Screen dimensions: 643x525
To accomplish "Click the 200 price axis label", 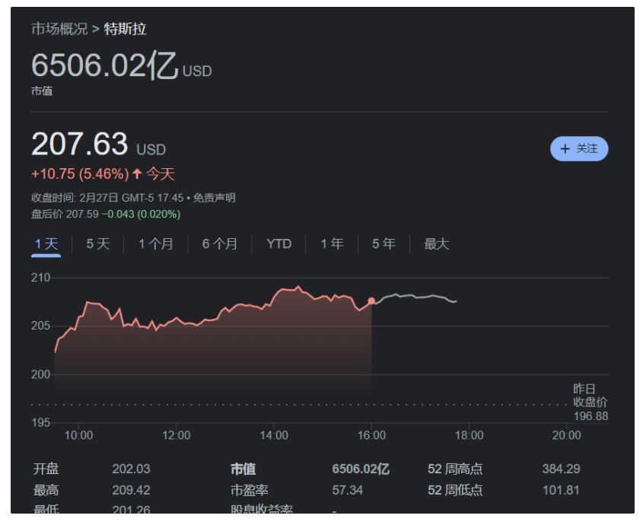I will click(40, 374).
